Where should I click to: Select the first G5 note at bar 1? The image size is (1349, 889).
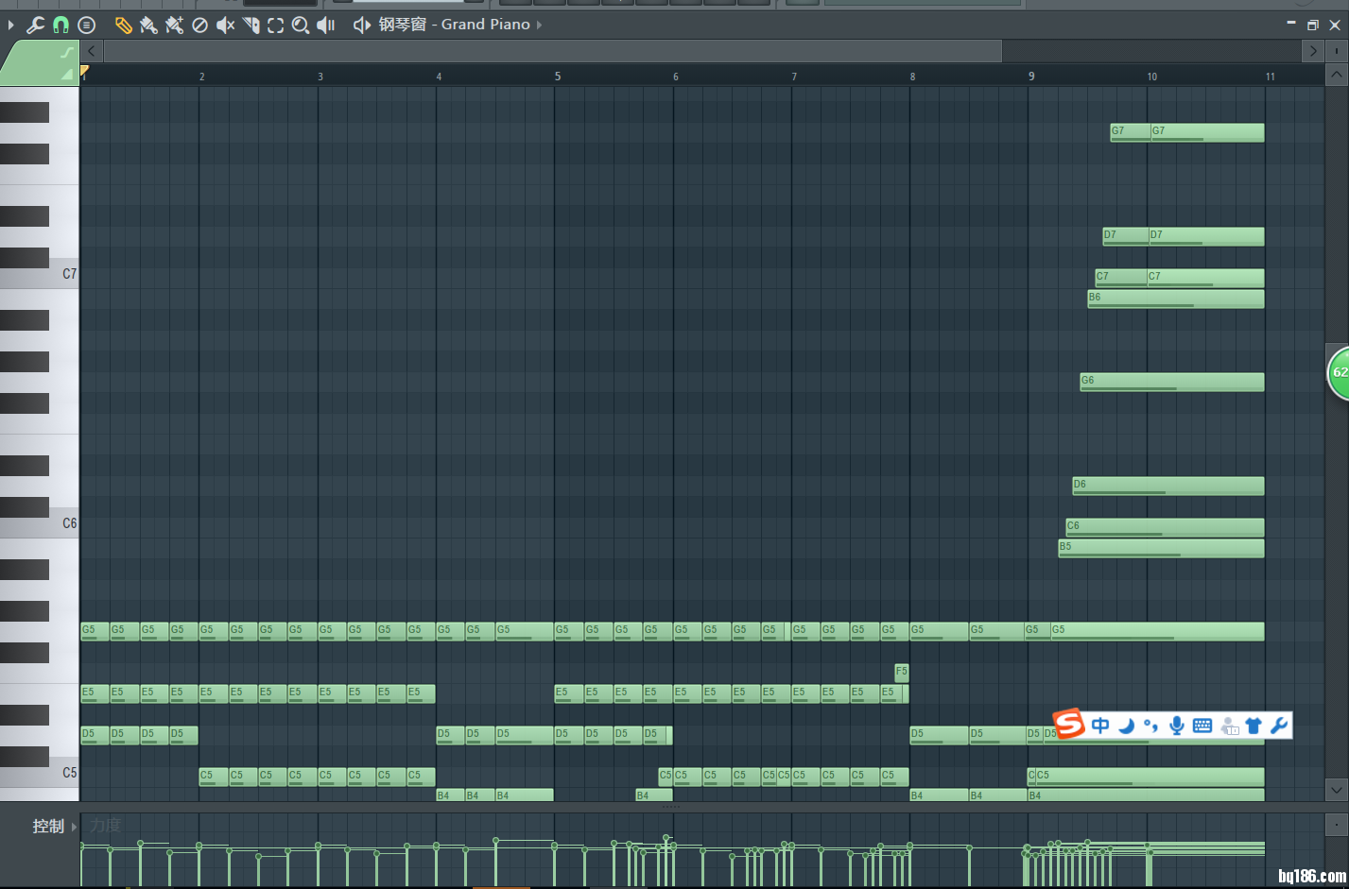tap(95, 631)
